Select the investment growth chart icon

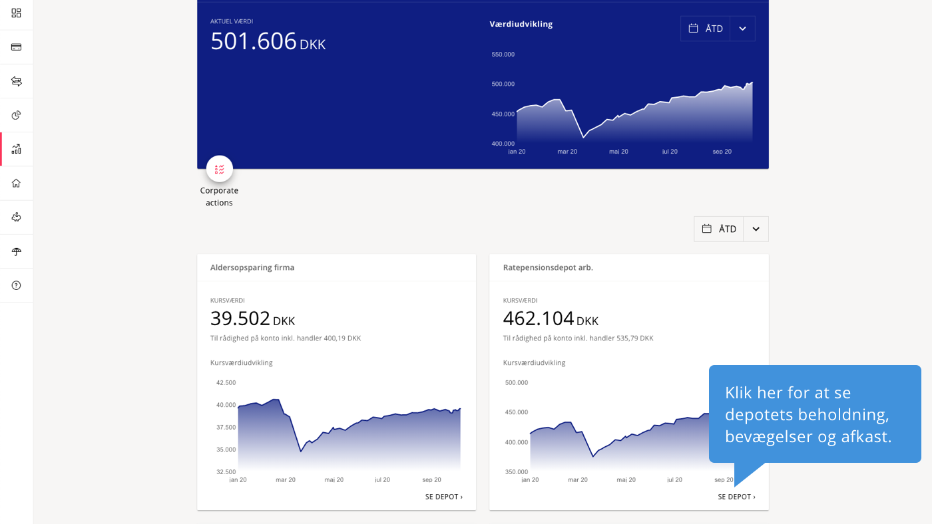[x=16, y=149]
